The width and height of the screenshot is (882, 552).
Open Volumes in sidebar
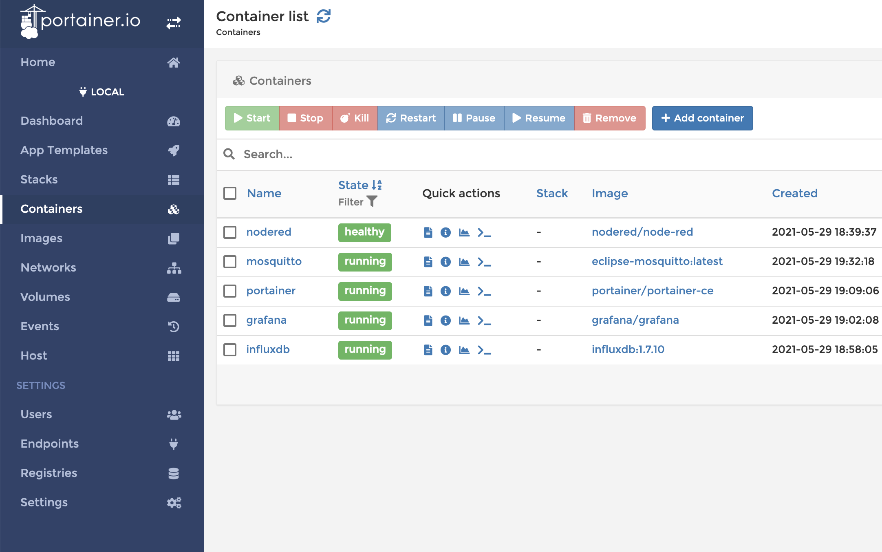point(102,297)
